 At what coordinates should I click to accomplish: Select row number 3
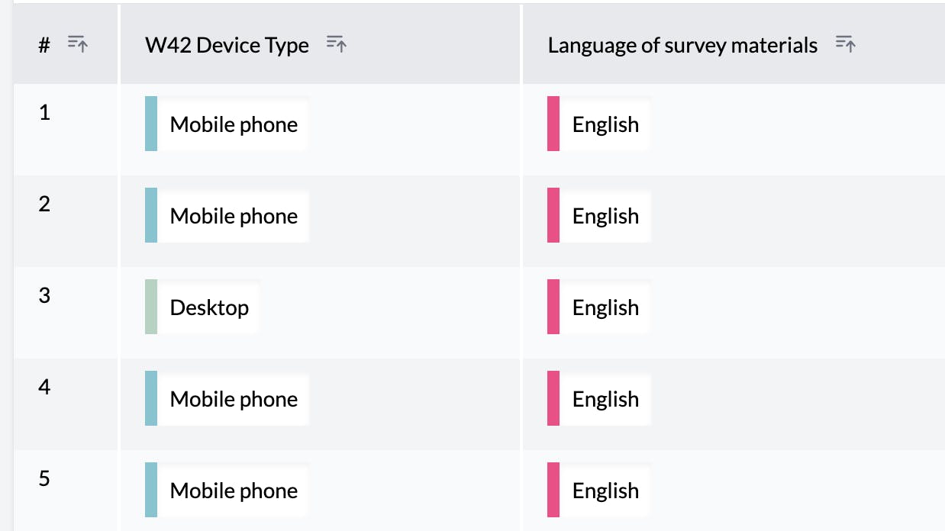point(44,295)
